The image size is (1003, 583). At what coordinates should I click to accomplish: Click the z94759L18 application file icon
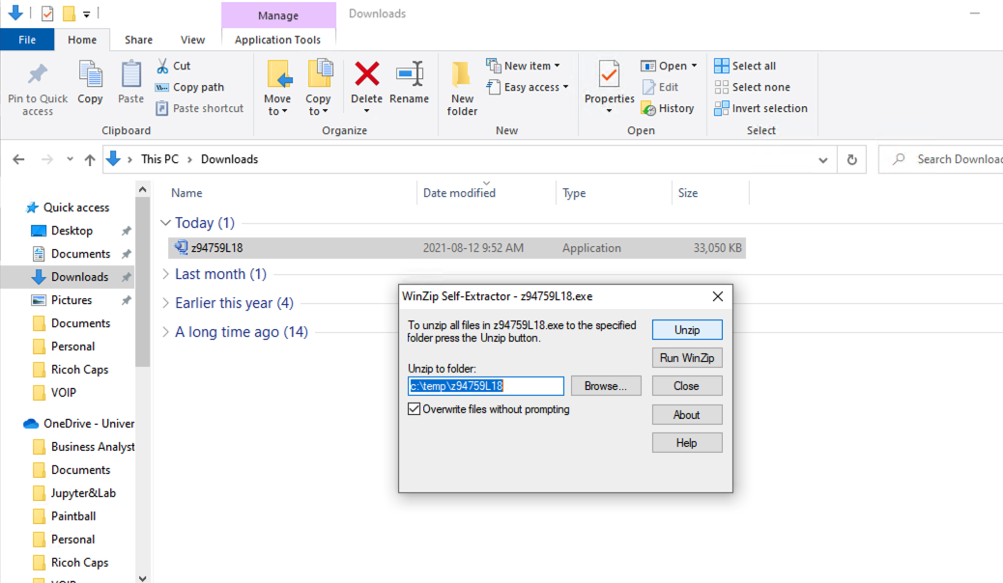[181, 247]
